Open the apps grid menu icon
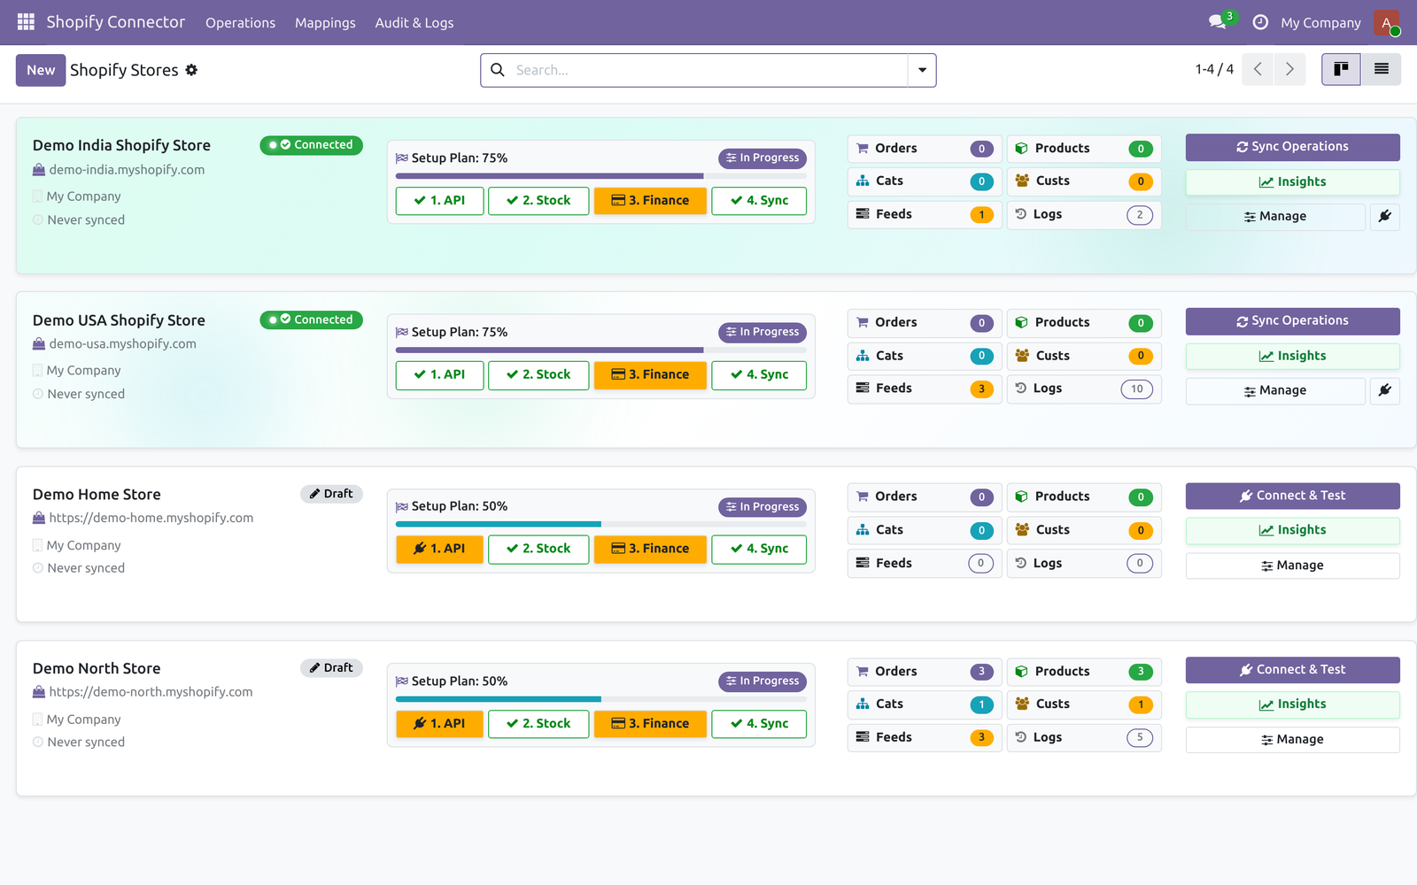The image size is (1417, 885). pos(26,22)
